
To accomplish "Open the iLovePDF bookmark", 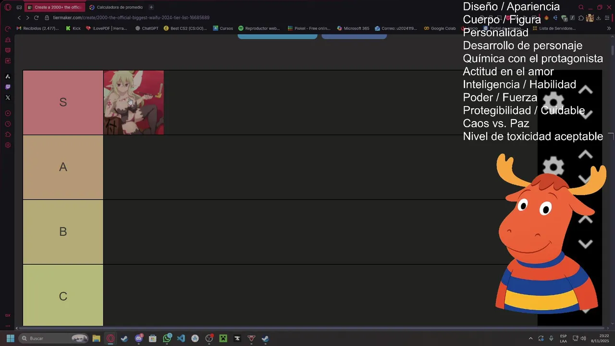I will coord(107,28).
